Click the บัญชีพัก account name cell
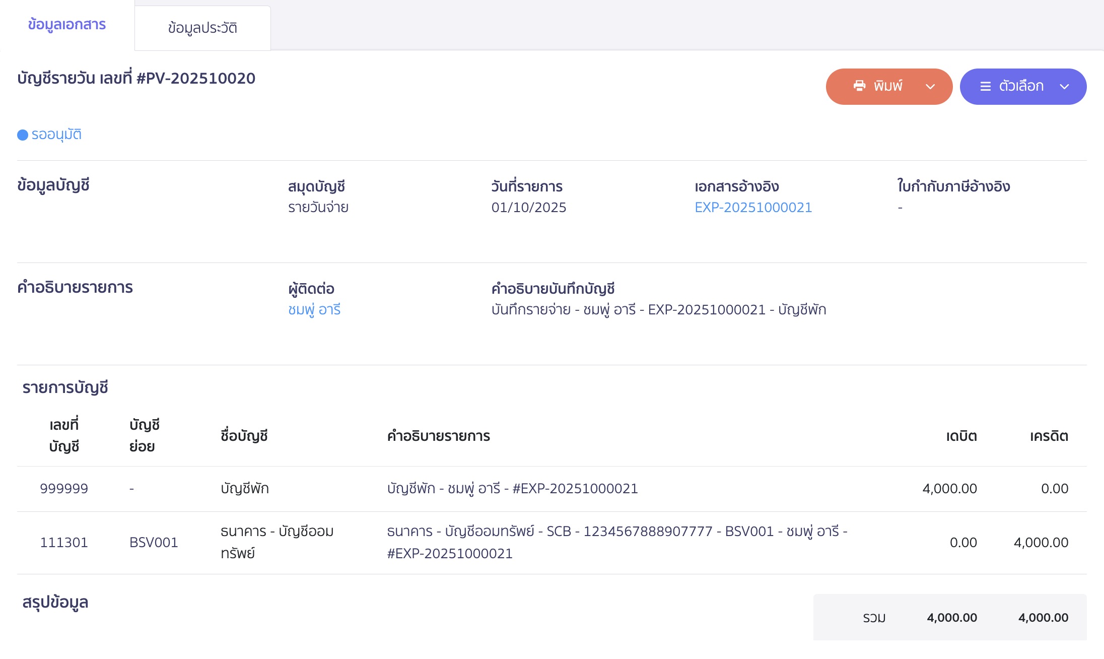 [245, 489]
